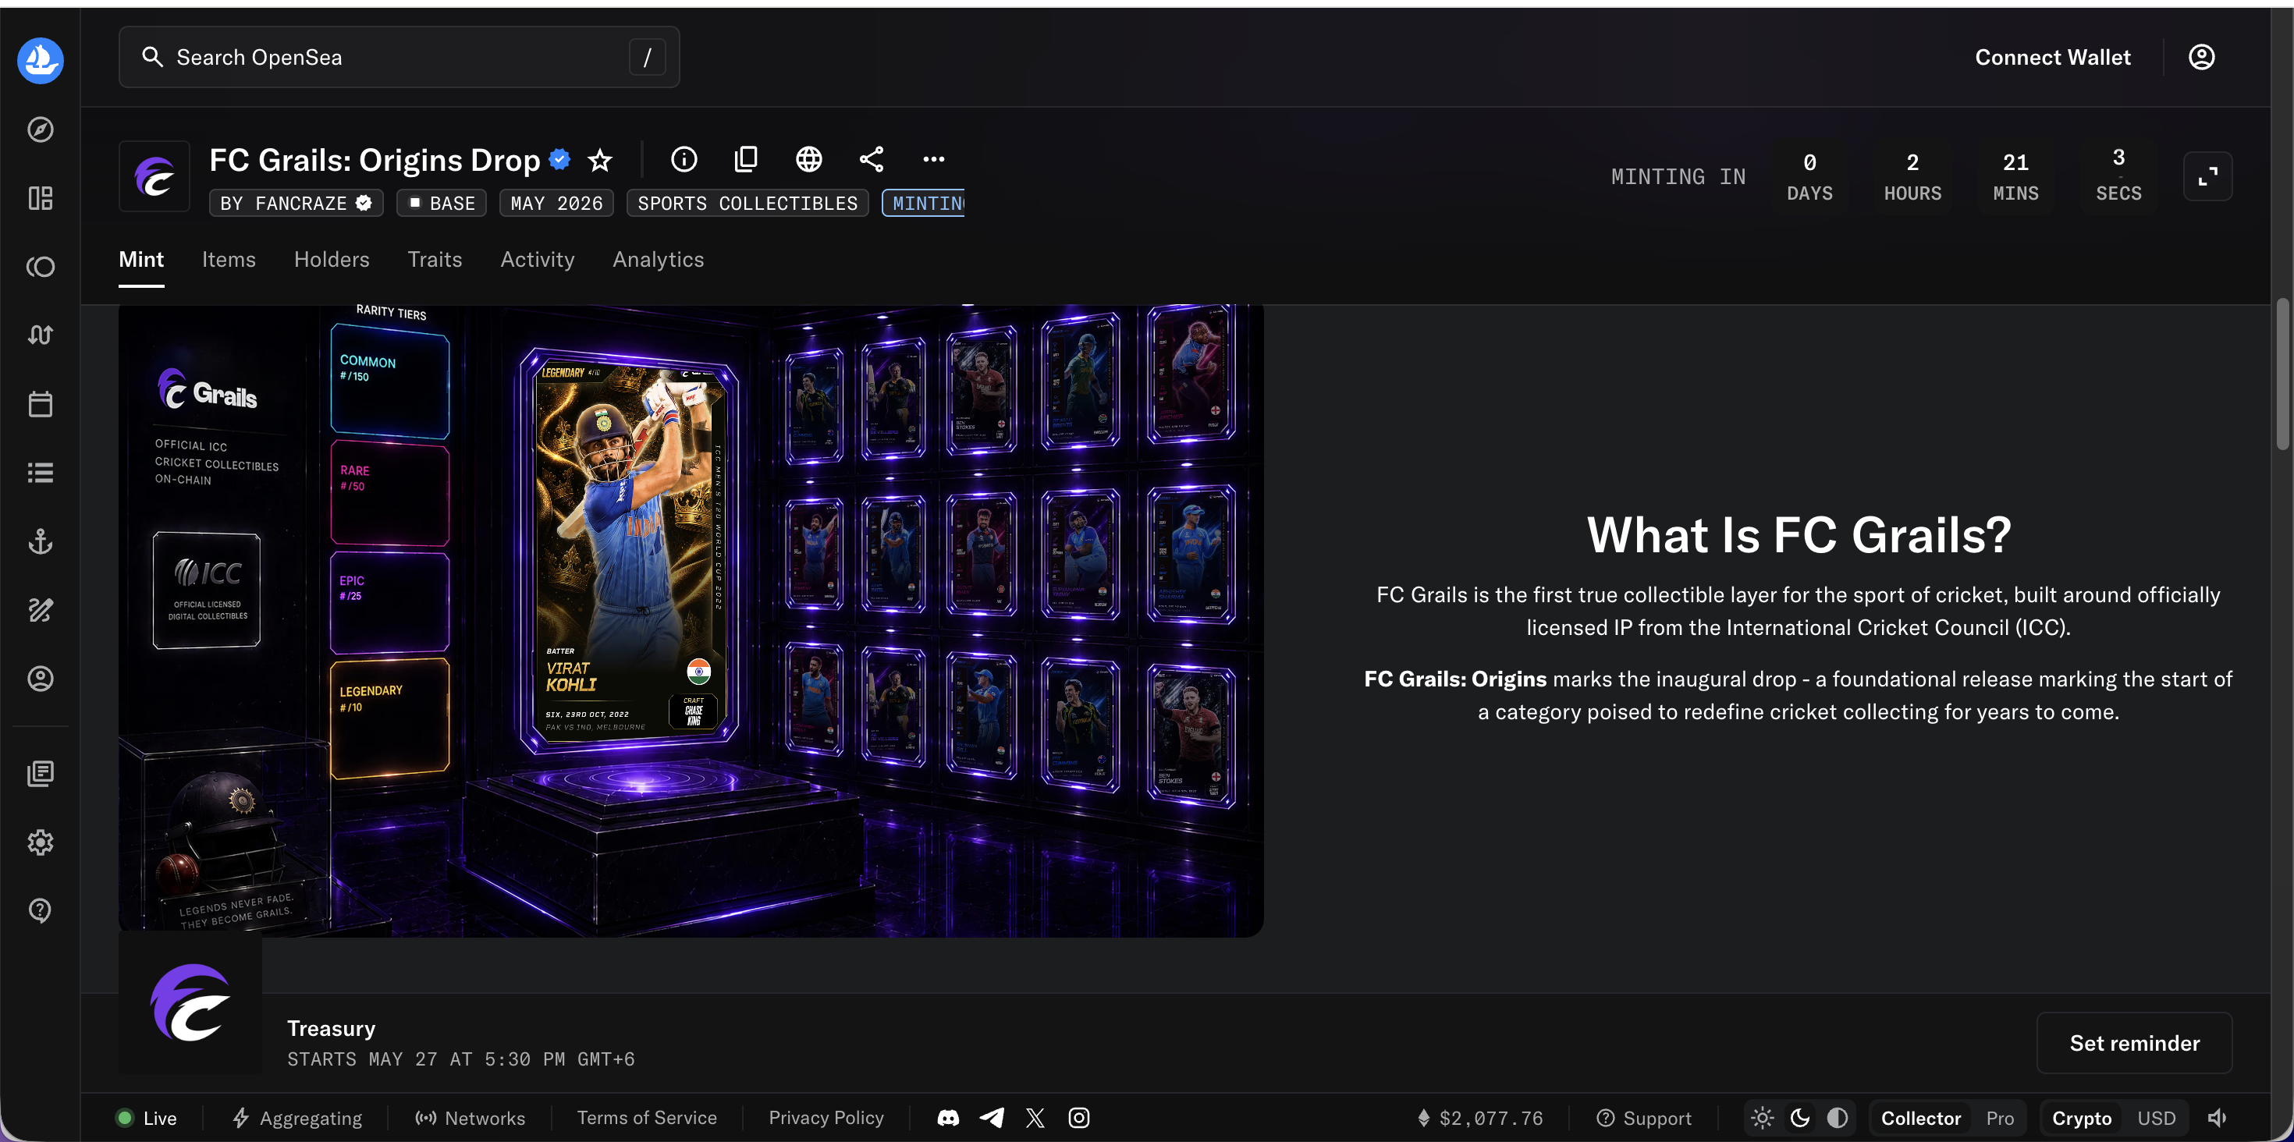Image resolution: width=2294 pixels, height=1142 pixels.
Task: Open the OpenSea home logo
Action: click(40, 61)
